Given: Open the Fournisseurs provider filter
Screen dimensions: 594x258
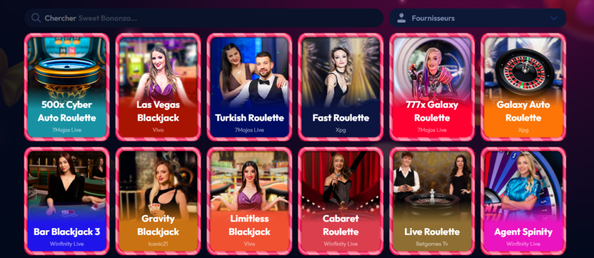Looking at the screenshot, I should point(477,18).
